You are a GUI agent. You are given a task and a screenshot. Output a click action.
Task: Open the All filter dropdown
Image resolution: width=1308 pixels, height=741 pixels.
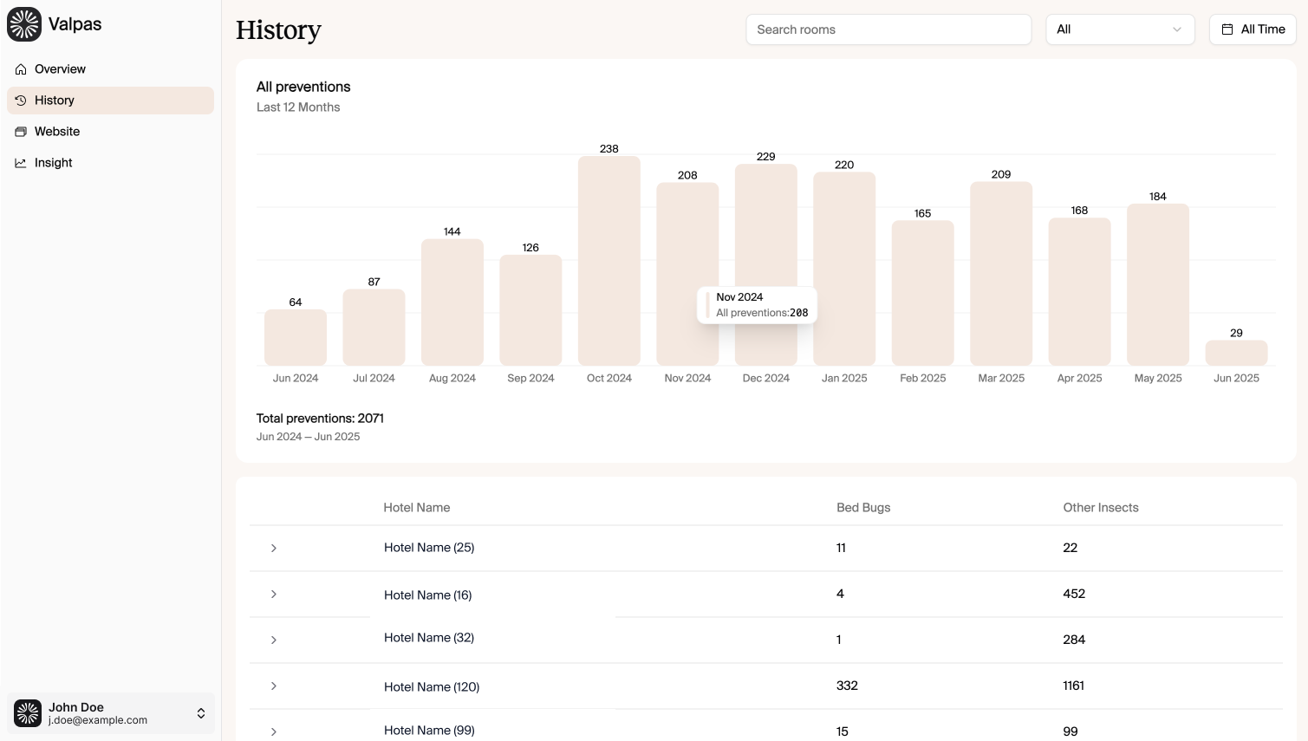(1120, 29)
